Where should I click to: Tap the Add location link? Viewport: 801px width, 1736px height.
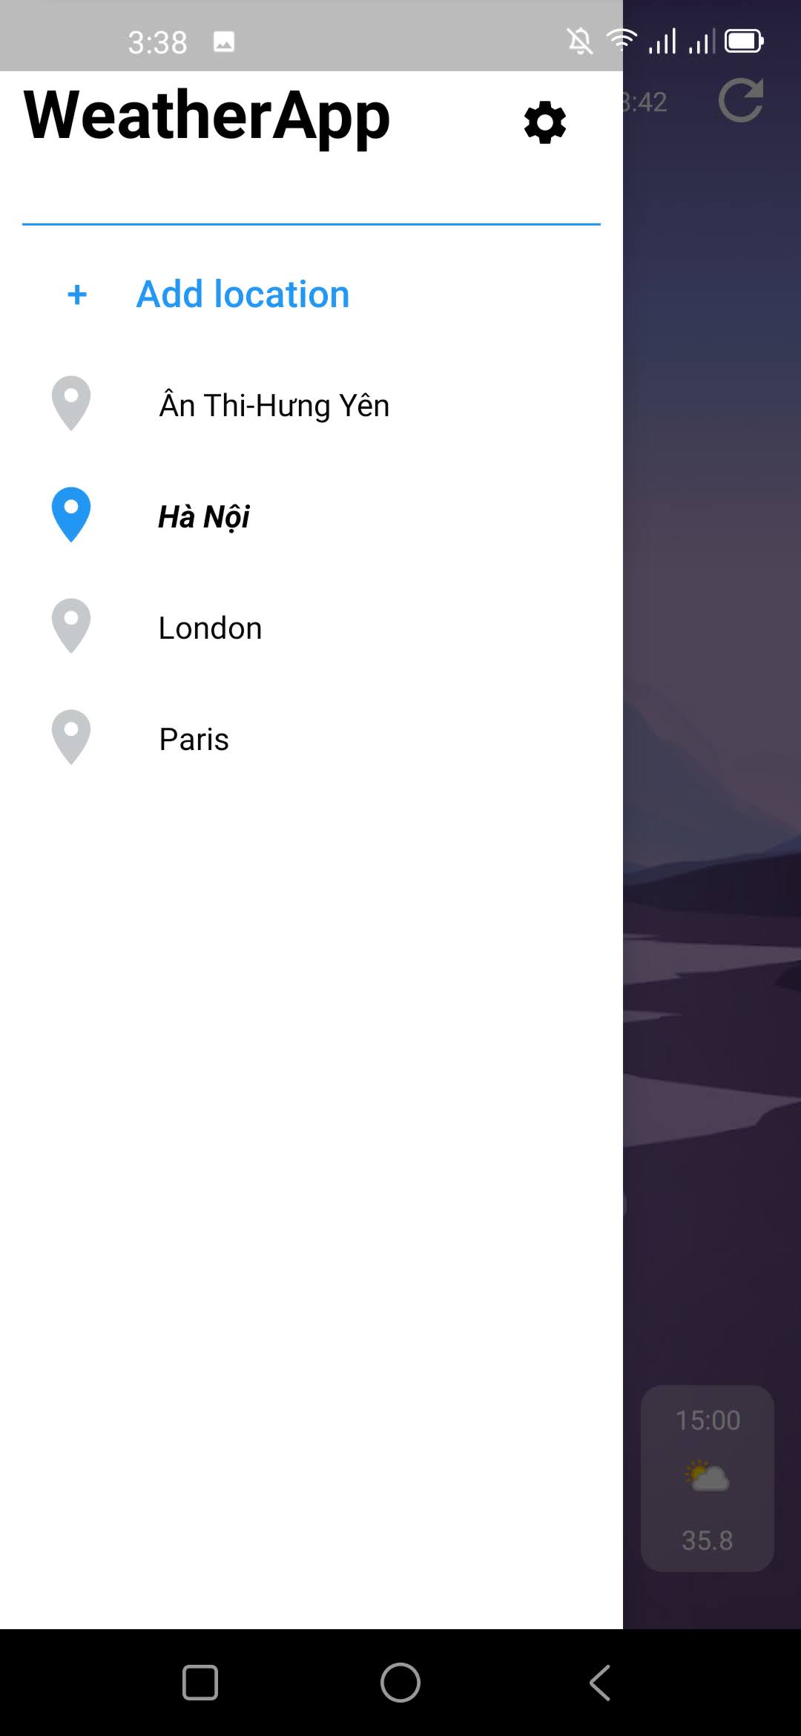tap(243, 294)
